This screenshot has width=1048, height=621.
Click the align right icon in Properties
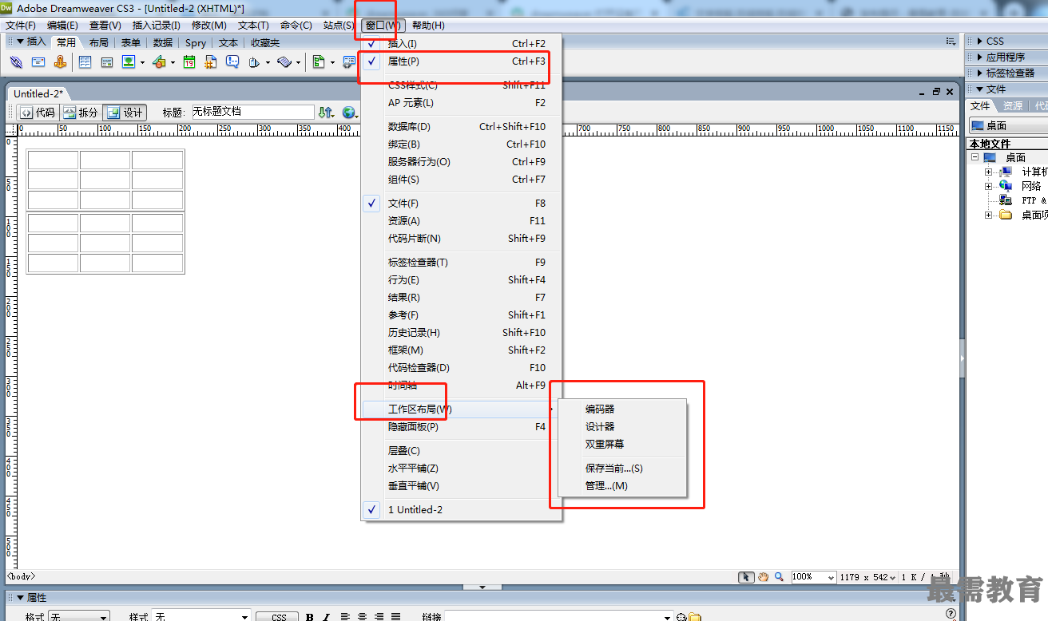click(380, 617)
